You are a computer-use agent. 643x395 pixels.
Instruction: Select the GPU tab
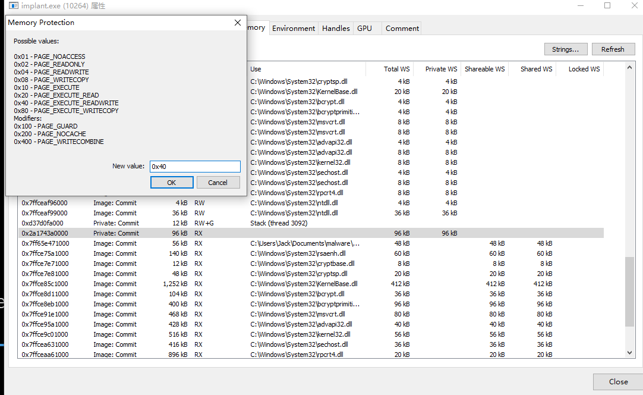coord(364,28)
